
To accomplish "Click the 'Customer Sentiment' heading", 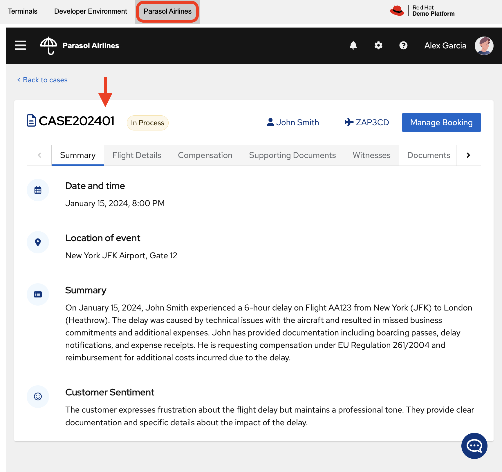I will click(x=110, y=392).
